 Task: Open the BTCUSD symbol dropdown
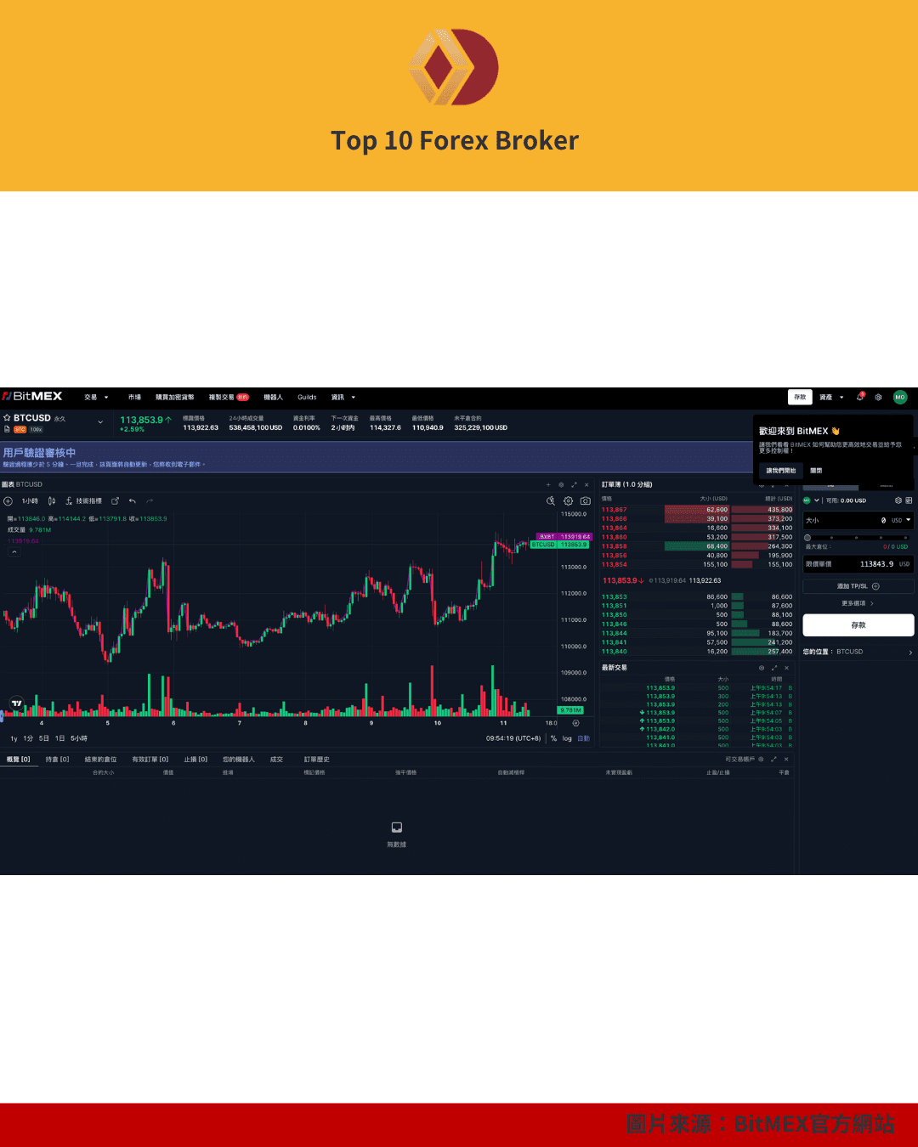(x=99, y=421)
